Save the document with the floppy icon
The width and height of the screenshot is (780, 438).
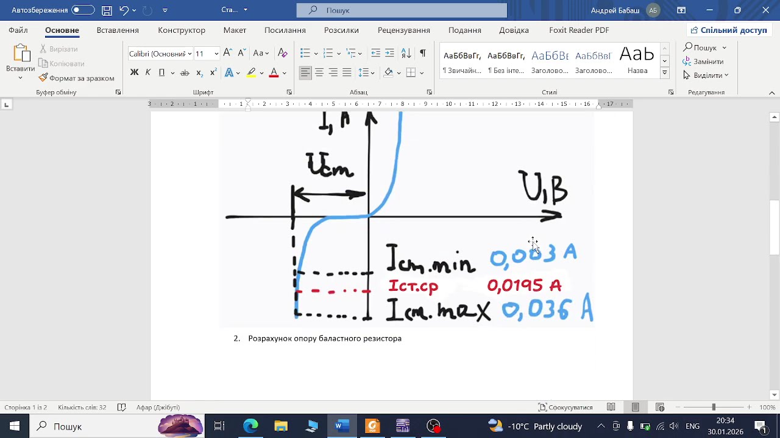(x=107, y=10)
